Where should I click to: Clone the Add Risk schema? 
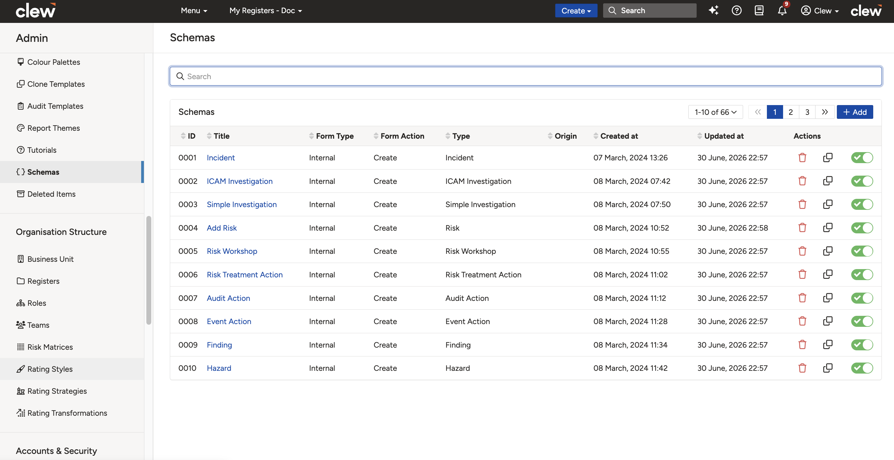[827, 228]
